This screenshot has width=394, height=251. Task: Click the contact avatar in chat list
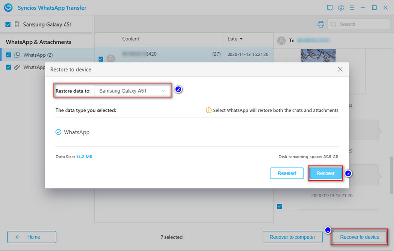click(x=111, y=59)
